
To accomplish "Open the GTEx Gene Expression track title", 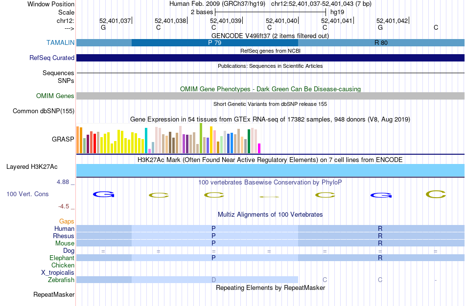I will (x=270, y=120).
